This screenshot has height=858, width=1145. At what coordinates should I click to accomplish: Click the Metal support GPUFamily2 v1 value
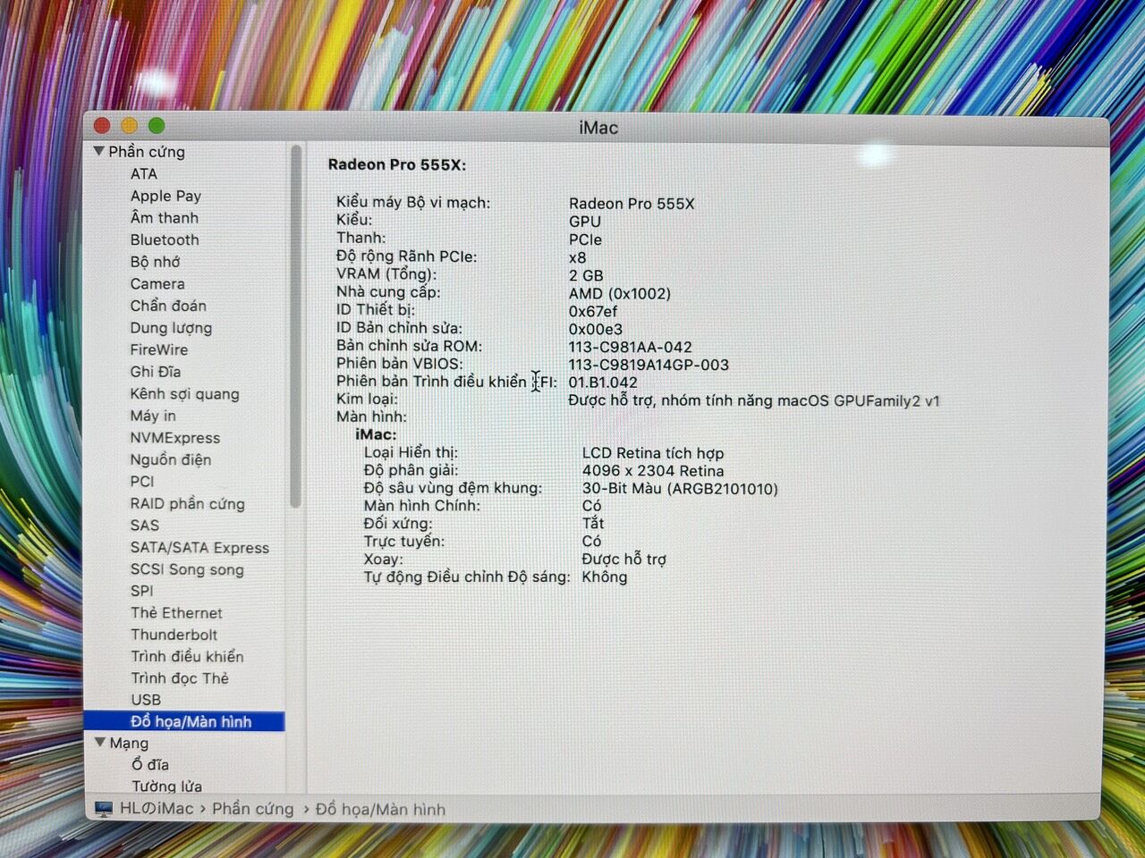(x=754, y=400)
